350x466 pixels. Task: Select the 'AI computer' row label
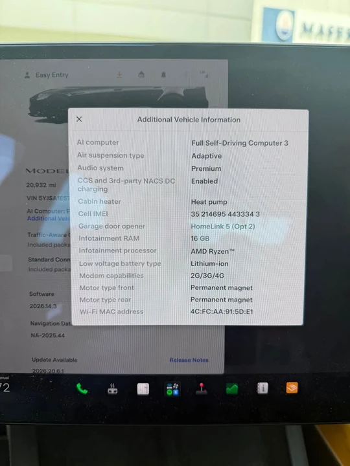tap(98, 142)
